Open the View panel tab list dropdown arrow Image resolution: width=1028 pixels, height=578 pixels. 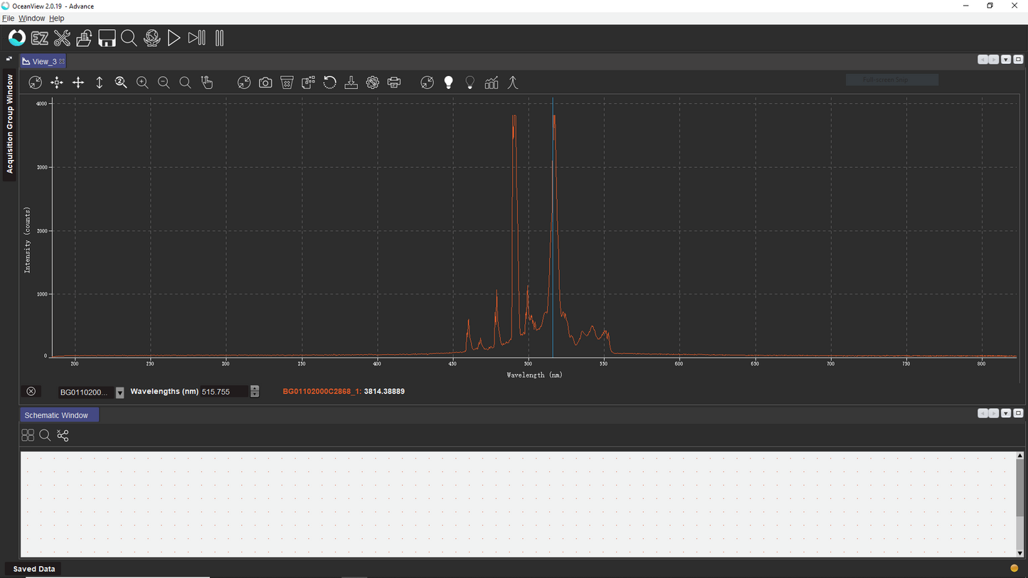tap(1006, 60)
